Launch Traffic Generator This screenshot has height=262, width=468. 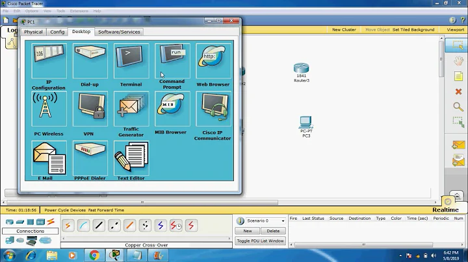131,109
